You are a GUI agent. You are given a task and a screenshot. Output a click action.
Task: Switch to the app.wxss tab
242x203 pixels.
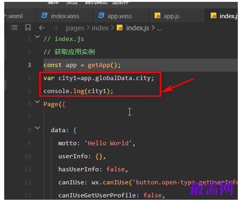121,16
